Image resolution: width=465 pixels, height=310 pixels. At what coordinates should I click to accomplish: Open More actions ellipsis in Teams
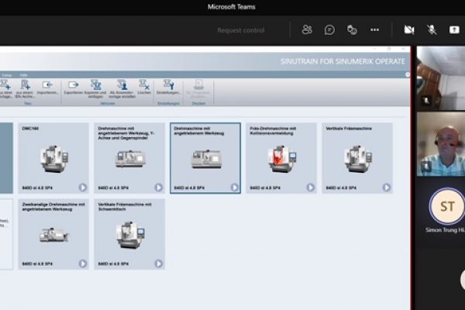(x=374, y=29)
